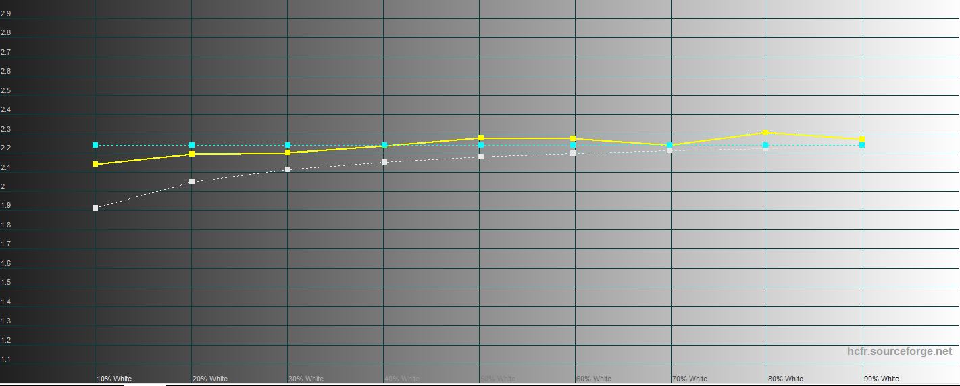Select the cyan reference point at 20% White
960x386 pixels.
tap(192, 145)
